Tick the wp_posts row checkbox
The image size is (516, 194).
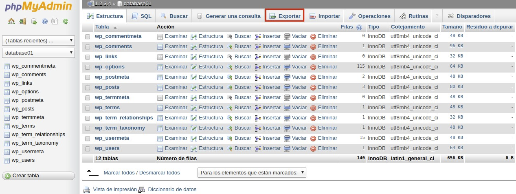pos(88,88)
